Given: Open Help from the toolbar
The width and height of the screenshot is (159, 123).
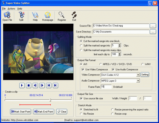Looking at the screenshot, I should click(x=35, y=16).
